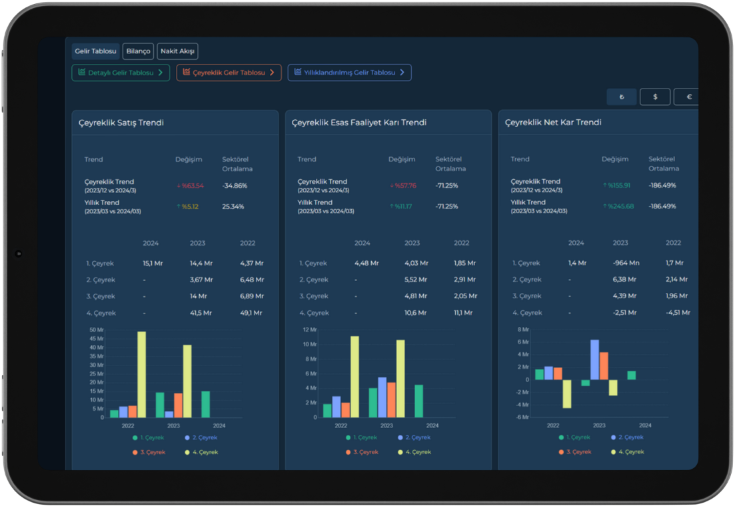Expand the Yıllıklandırılmış Gelir Tablosu chevron arrow

tap(402, 73)
